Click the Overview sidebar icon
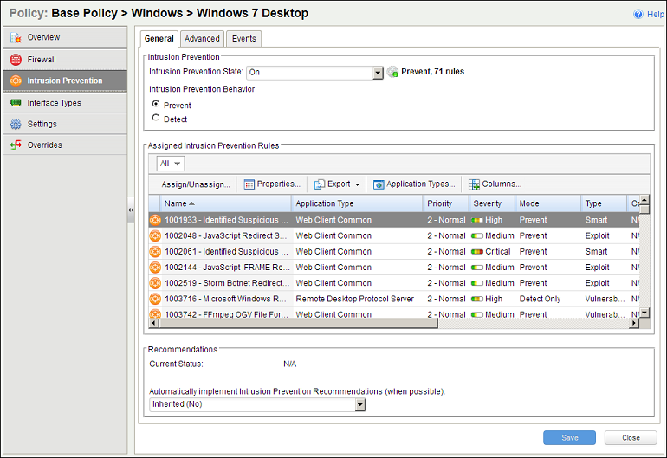This screenshot has width=667, height=458. point(16,38)
